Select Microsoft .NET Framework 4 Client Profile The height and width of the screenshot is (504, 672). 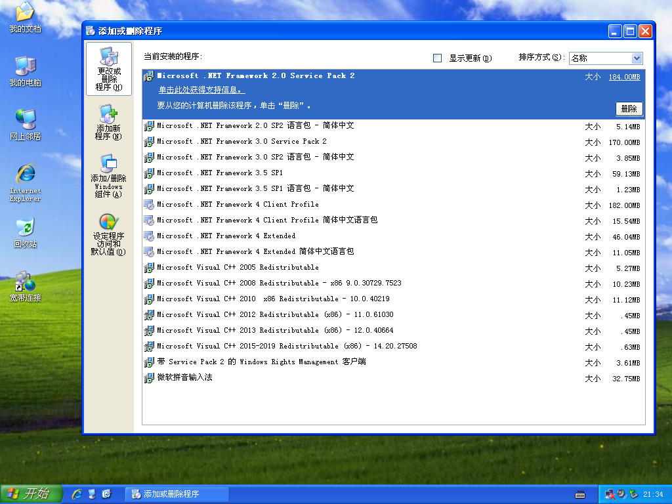394,205
